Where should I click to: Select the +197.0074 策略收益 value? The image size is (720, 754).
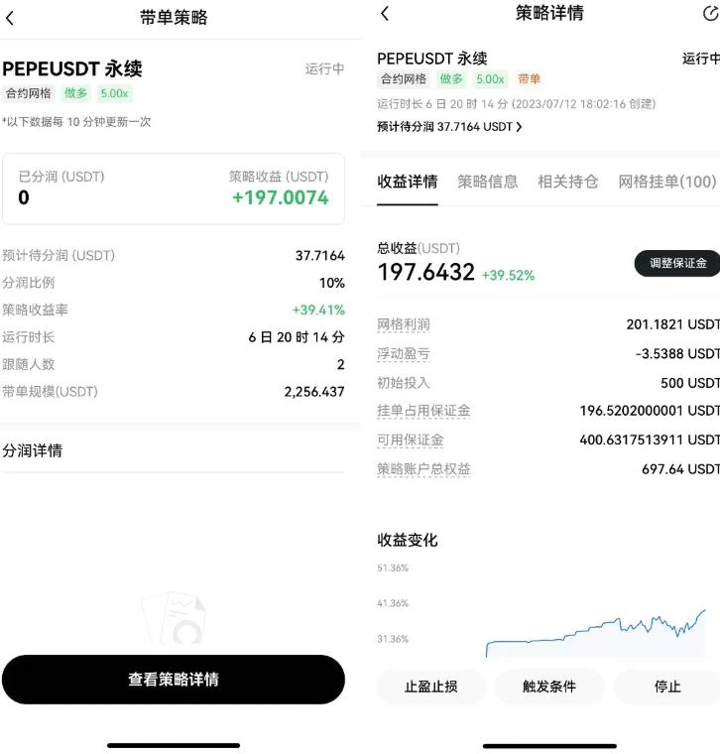pos(281,197)
